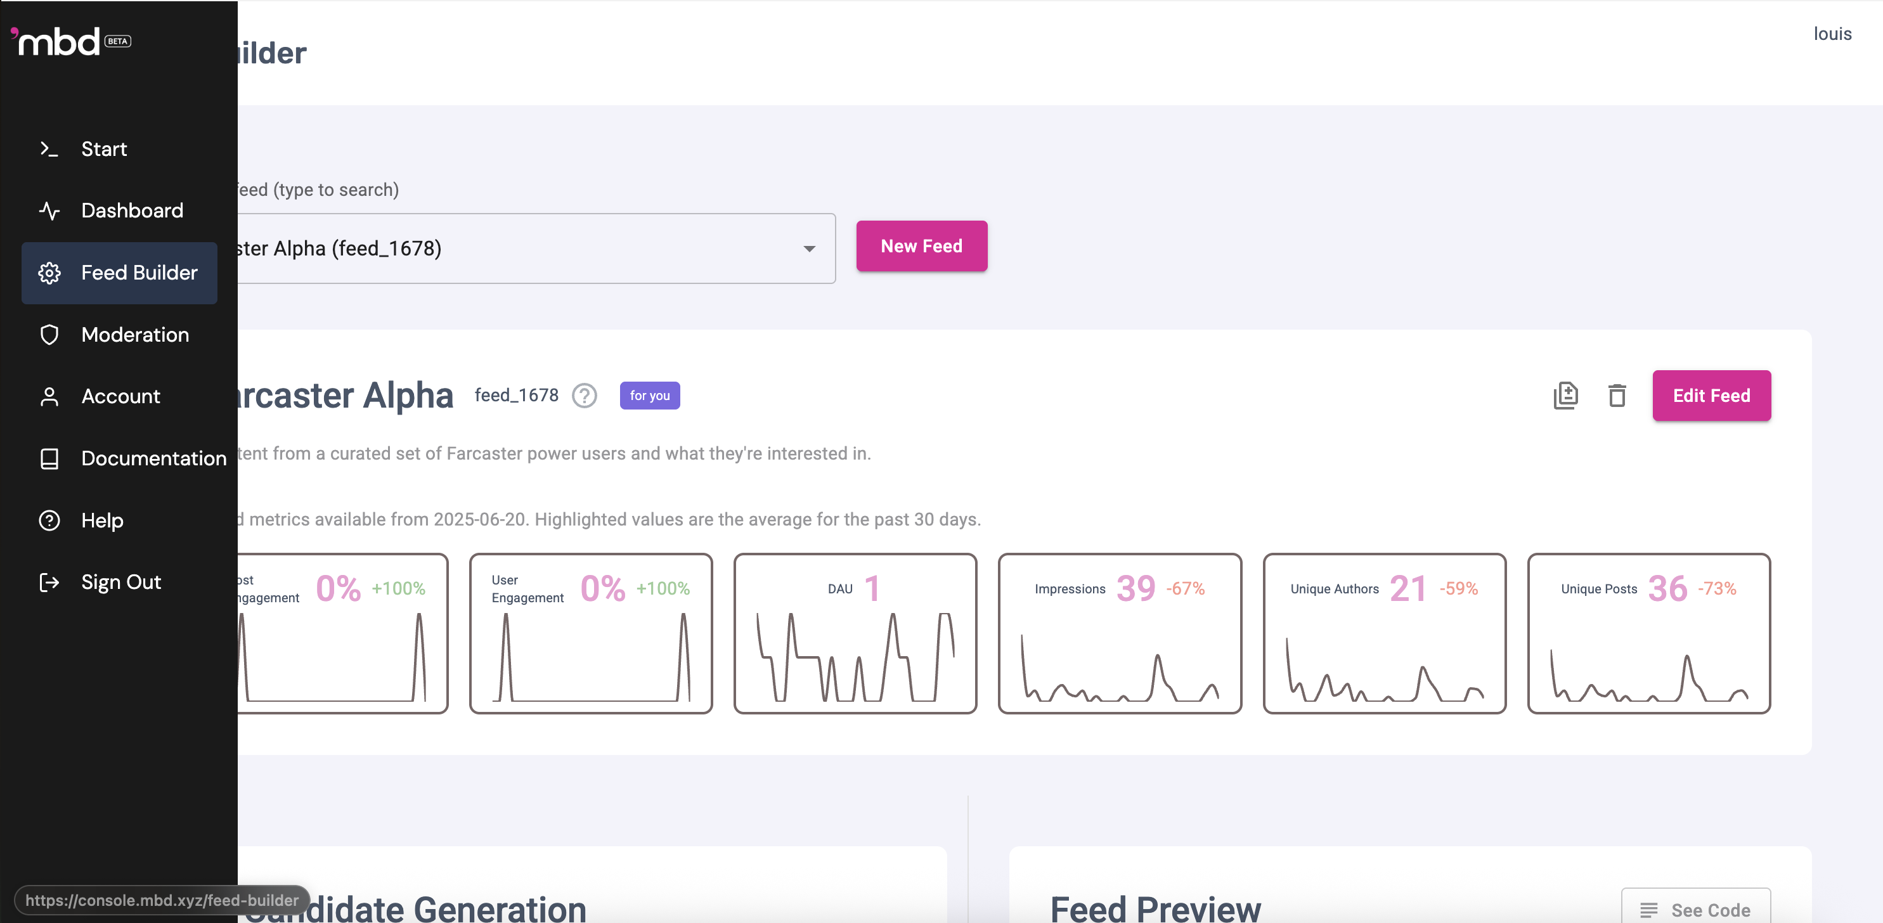Click the help question mark beside feed_1678
The height and width of the screenshot is (923, 1883).
[584, 396]
